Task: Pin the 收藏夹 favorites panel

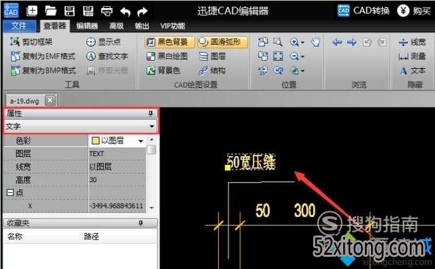Action: coord(141,223)
